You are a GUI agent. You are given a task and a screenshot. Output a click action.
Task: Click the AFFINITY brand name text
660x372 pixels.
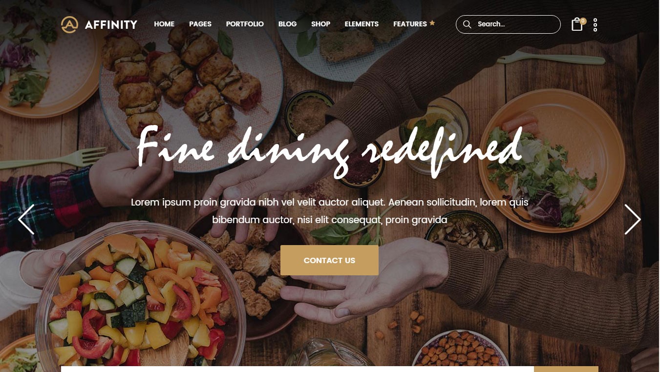111,24
